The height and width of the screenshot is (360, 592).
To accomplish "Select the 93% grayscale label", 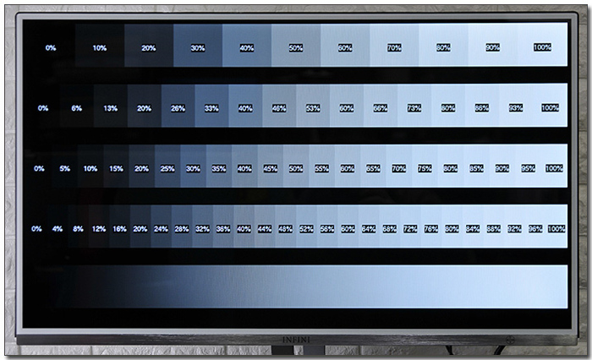I will point(516,108).
